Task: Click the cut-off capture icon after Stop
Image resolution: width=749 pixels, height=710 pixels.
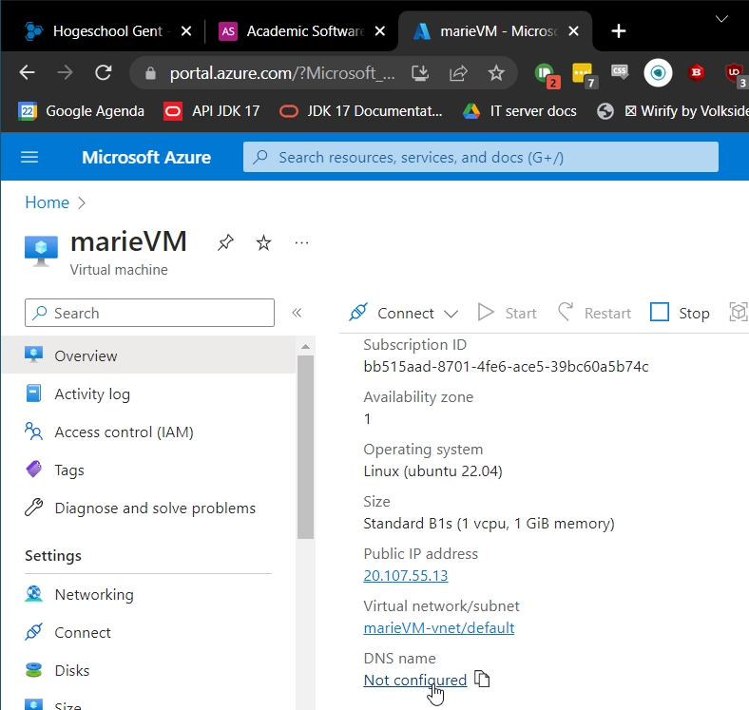Action: point(739,313)
